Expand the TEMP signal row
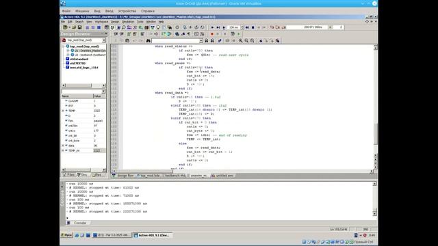 [63, 111]
